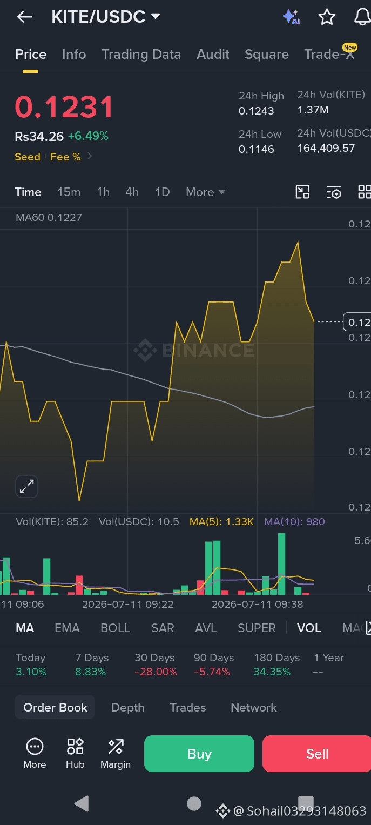Viewport: 371px width, 825px height.
Task: Tap the back arrow icon
Action: pos(24,17)
